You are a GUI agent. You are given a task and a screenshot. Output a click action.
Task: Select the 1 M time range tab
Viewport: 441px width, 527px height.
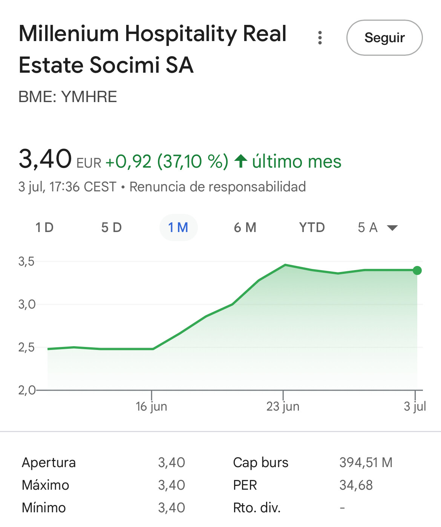[x=178, y=228]
